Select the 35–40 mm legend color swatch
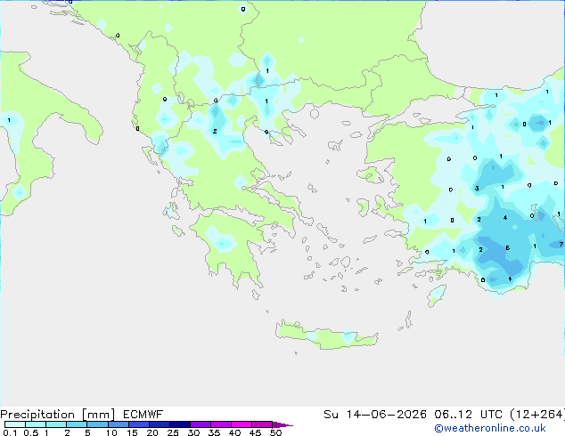The width and height of the screenshot is (565, 436). tap(220, 424)
